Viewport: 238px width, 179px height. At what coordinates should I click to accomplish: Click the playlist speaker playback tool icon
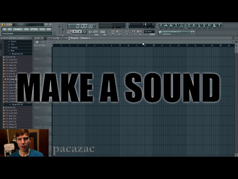(66, 38)
